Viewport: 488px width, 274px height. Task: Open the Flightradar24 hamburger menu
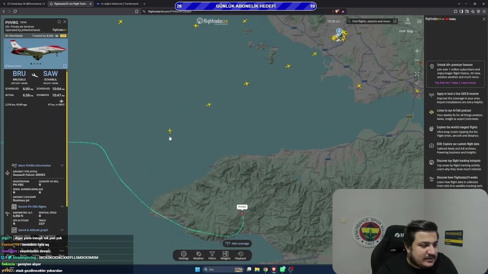(x=419, y=21)
